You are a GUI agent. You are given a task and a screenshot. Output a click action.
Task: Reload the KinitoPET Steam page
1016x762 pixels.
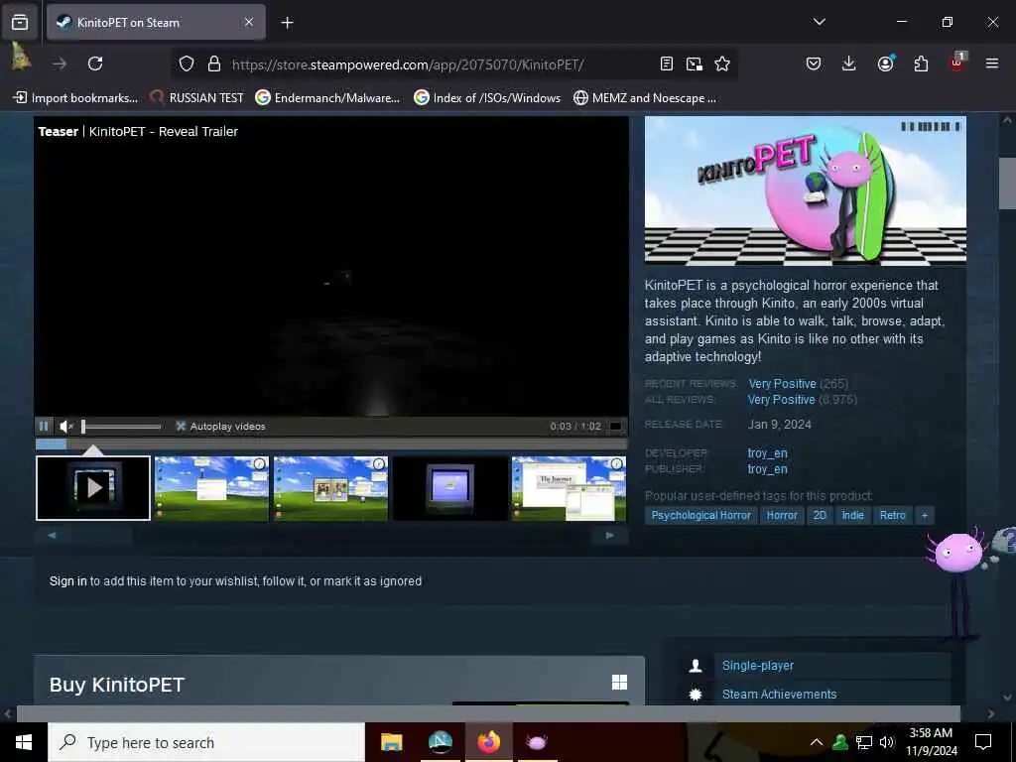pos(95,63)
